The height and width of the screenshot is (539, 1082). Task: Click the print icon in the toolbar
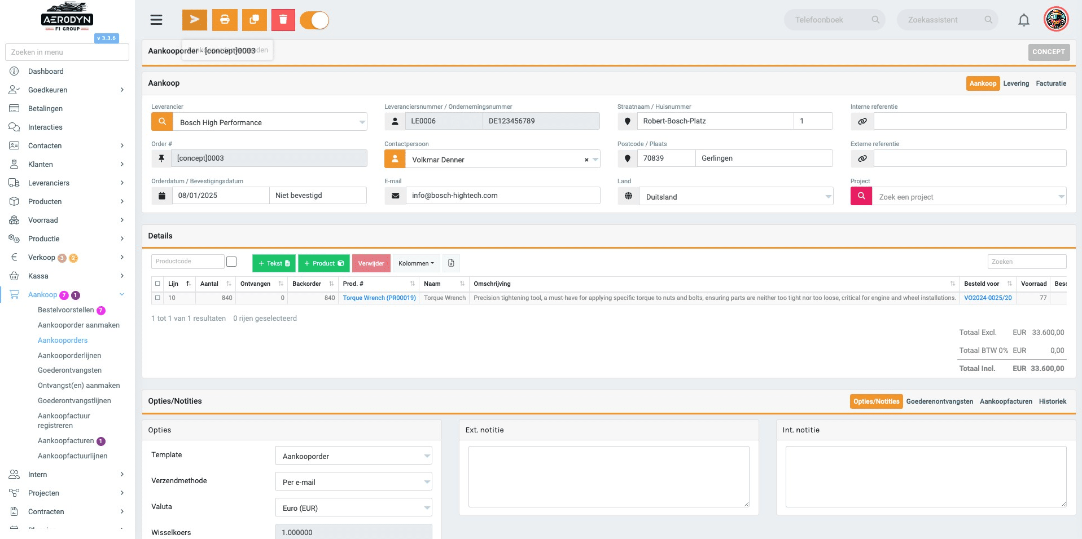225,20
